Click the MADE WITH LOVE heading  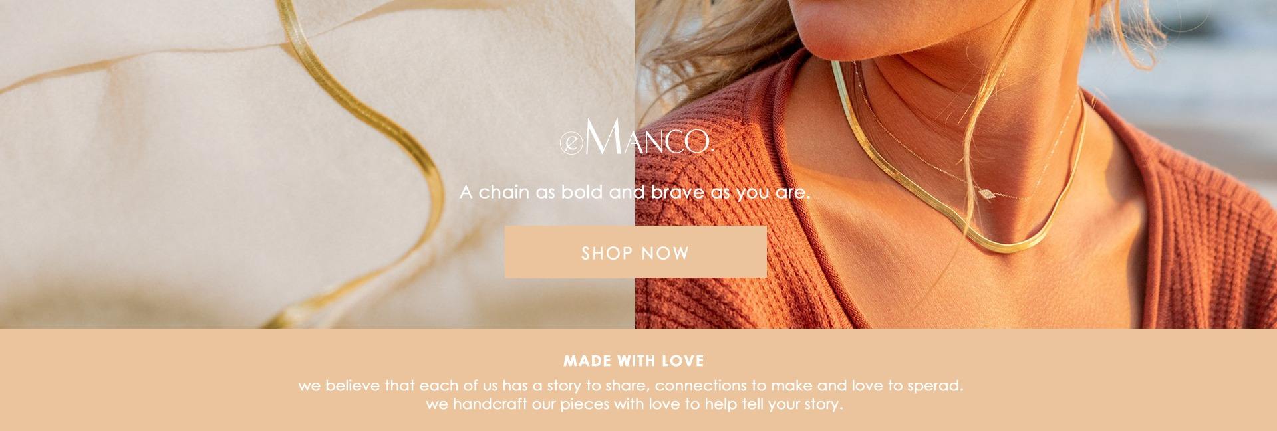point(634,361)
